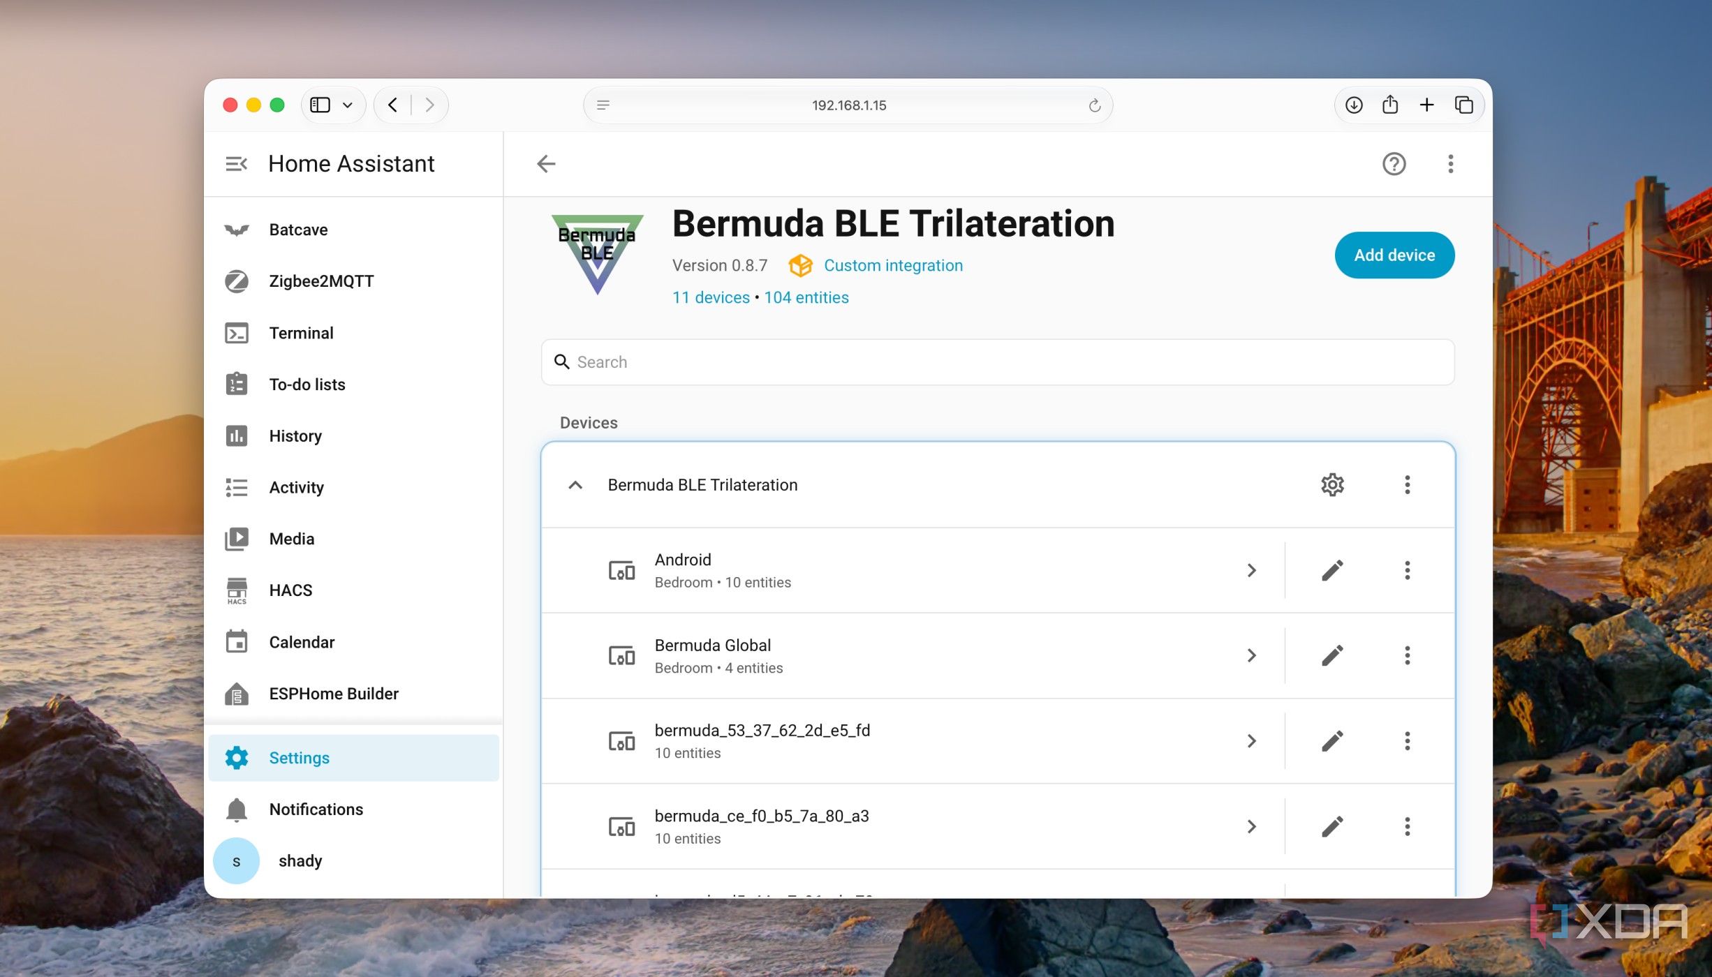Open overflow menu for bermuda_53_37_62_2d_e5_fd
The width and height of the screenshot is (1712, 977).
tap(1407, 741)
